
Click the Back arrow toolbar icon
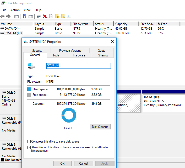(x=3, y=17)
